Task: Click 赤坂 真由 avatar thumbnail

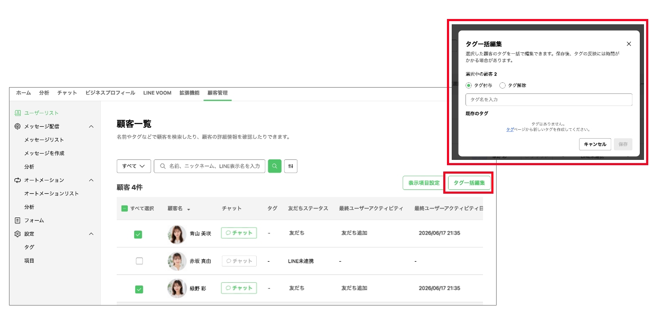Action: (177, 261)
